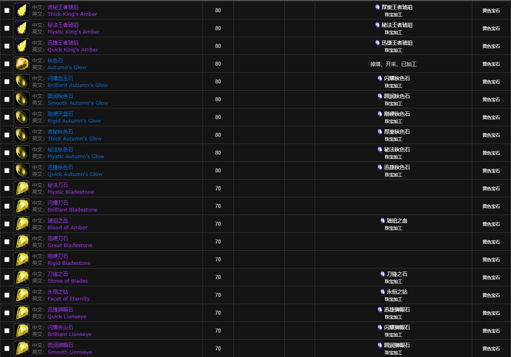Click the Autumn's Glow raw gem icon

point(22,64)
